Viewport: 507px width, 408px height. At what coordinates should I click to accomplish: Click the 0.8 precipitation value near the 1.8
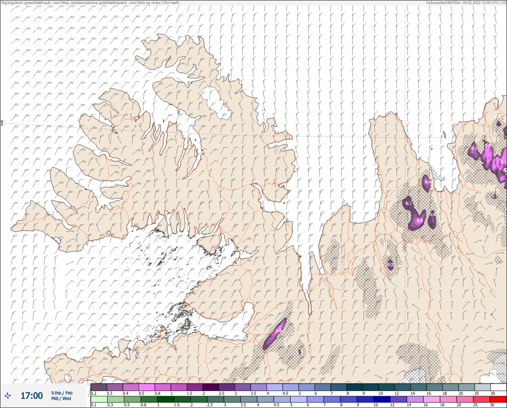488,145
